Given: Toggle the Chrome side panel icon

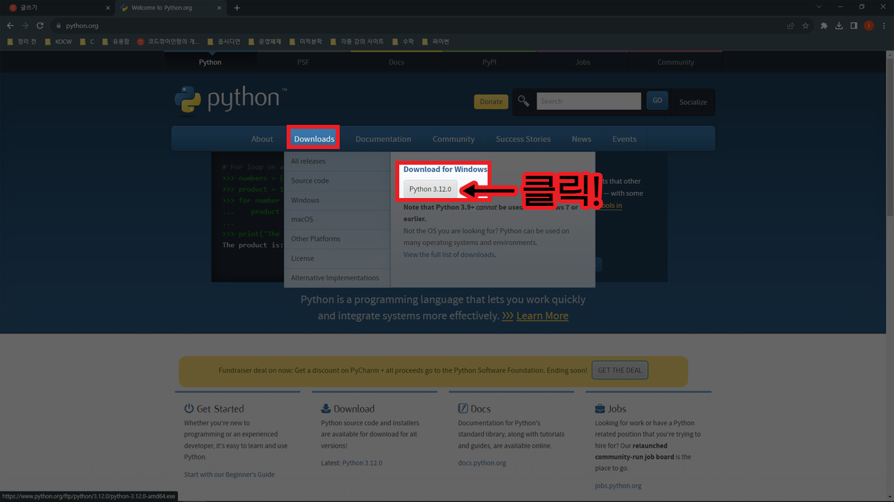Looking at the screenshot, I should [853, 25].
